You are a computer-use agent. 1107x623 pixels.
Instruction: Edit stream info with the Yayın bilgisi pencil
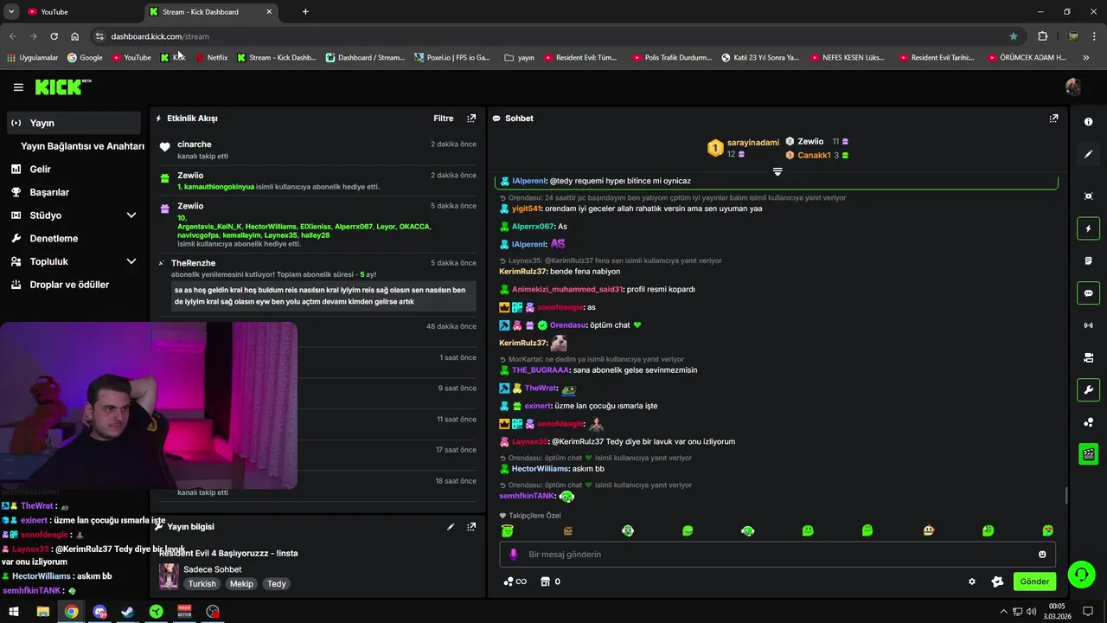[451, 526]
